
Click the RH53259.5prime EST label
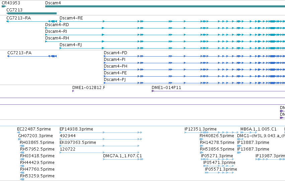(x=37, y=176)
